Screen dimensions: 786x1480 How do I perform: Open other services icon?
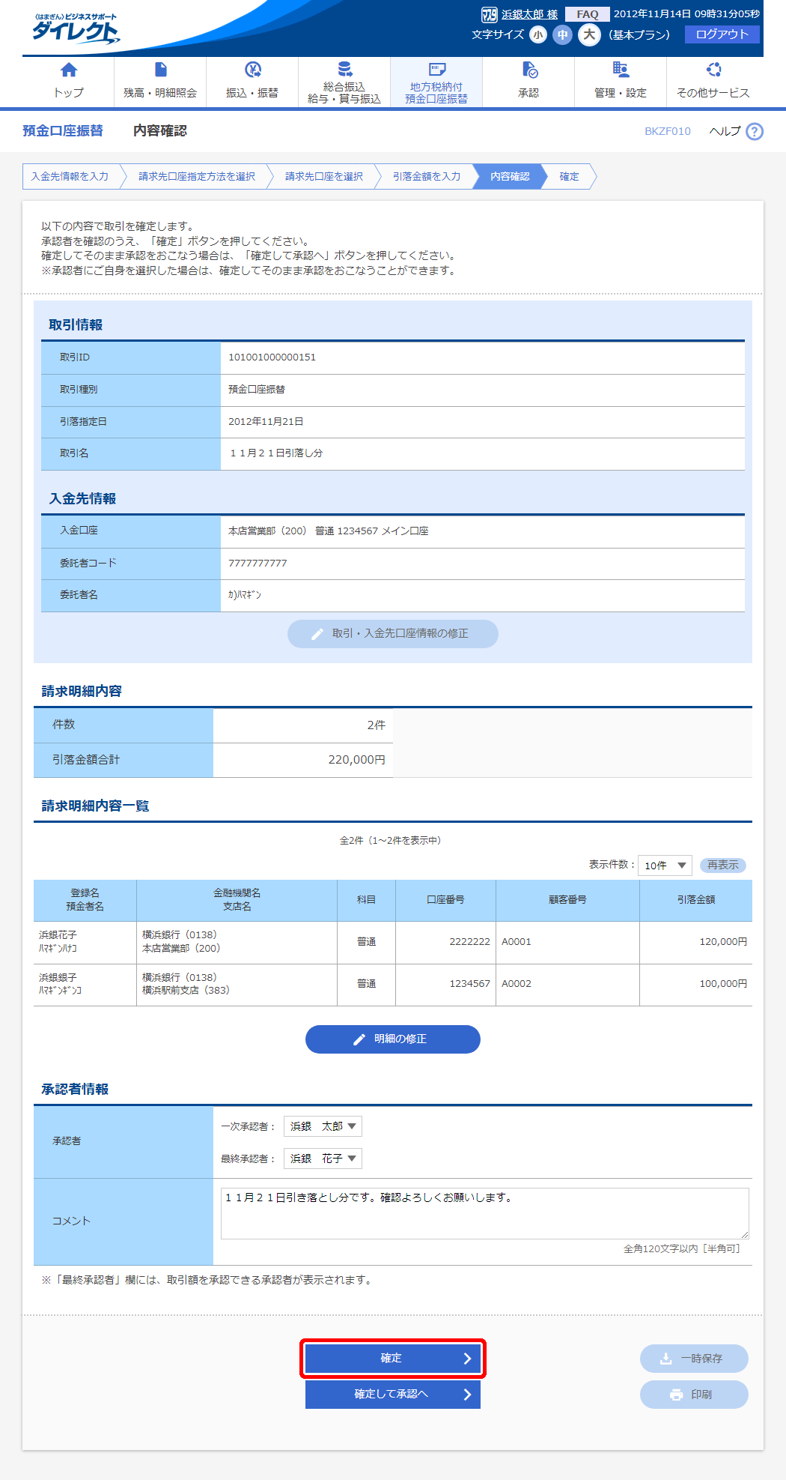pos(713,70)
